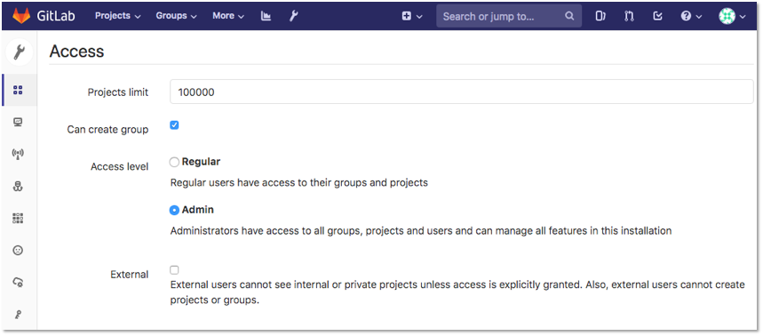Open the Deploy Keys key icon in sidebar
763x336 pixels.
pyautogui.click(x=18, y=315)
